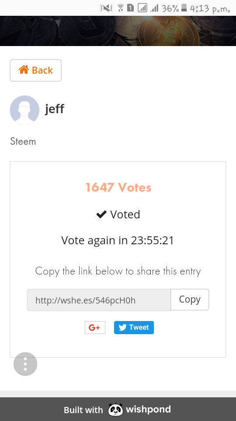The height and width of the screenshot is (421, 236).
Task: Tap the 1647 Votes counter
Action: click(x=118, y=187)
